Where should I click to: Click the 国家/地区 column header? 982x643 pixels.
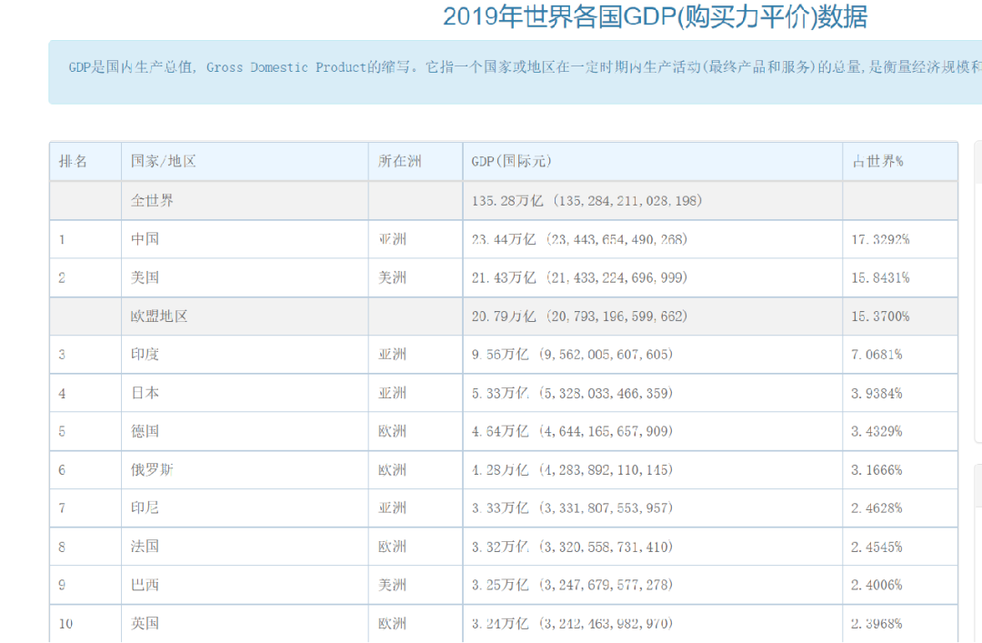164,162
